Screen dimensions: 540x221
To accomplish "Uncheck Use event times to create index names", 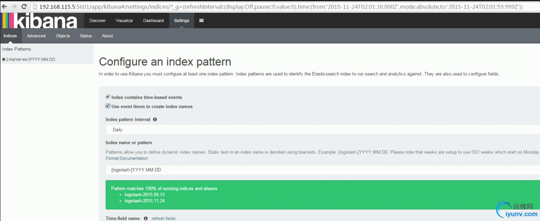I will (108, 106).
